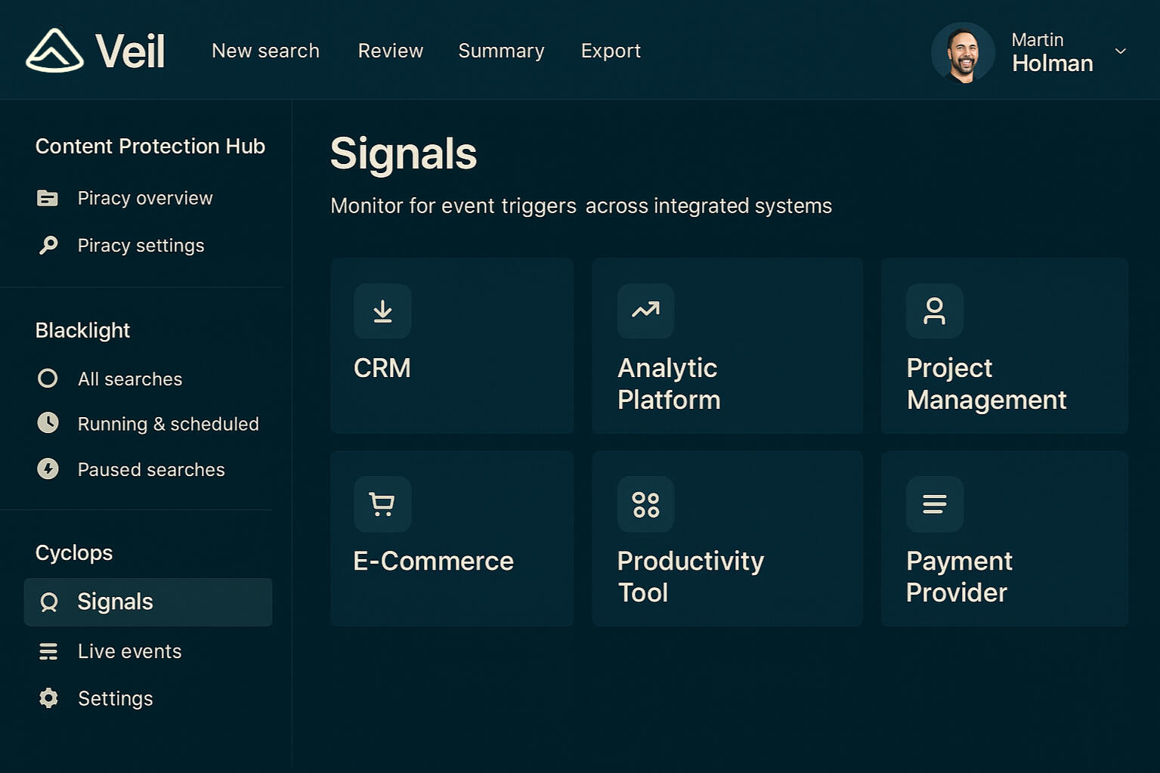Expand the Martin Holman user dropdown chevron
This screenshot has width=1160, height=773.
click(x=1120, y=51)
